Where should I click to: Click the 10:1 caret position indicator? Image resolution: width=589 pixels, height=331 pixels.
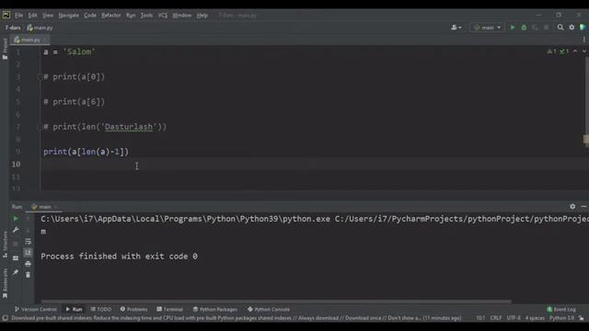[480, 318]
